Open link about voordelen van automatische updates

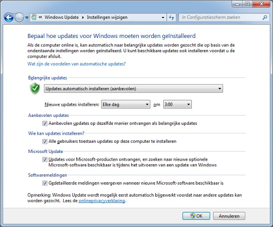coord(76,64)
